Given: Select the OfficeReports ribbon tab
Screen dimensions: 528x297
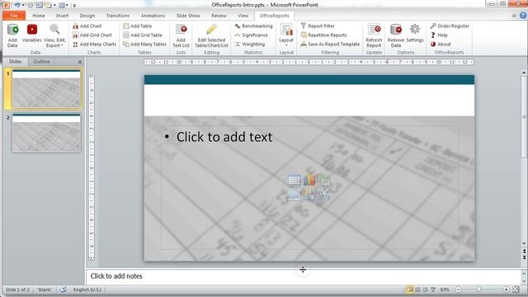Looking at the screenshot, I should (275, 16).
